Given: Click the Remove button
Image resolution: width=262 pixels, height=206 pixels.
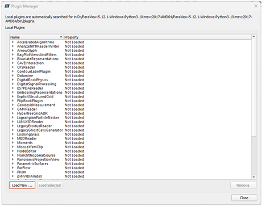Looking at the screenshot, I should pos(243,185).
